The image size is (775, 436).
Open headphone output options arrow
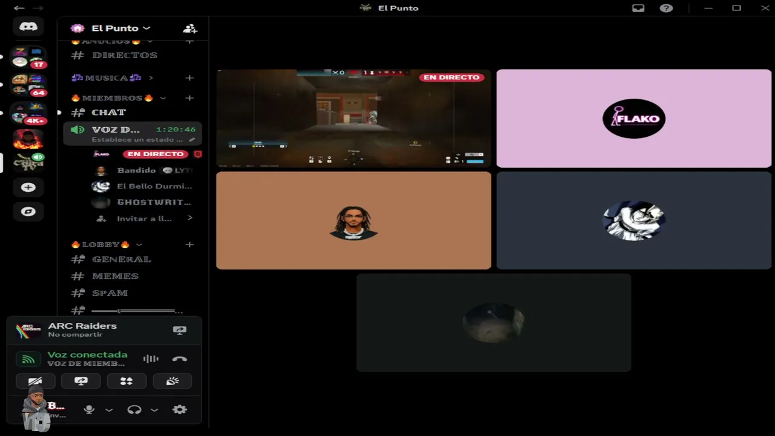(x=154, y=410)
